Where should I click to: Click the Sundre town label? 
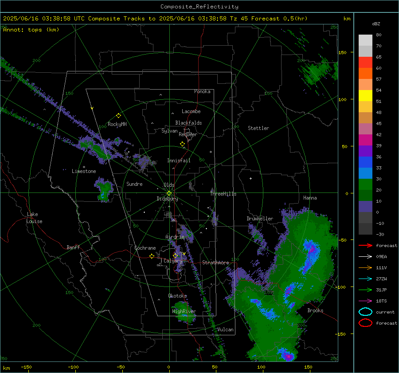pos(134,184)
